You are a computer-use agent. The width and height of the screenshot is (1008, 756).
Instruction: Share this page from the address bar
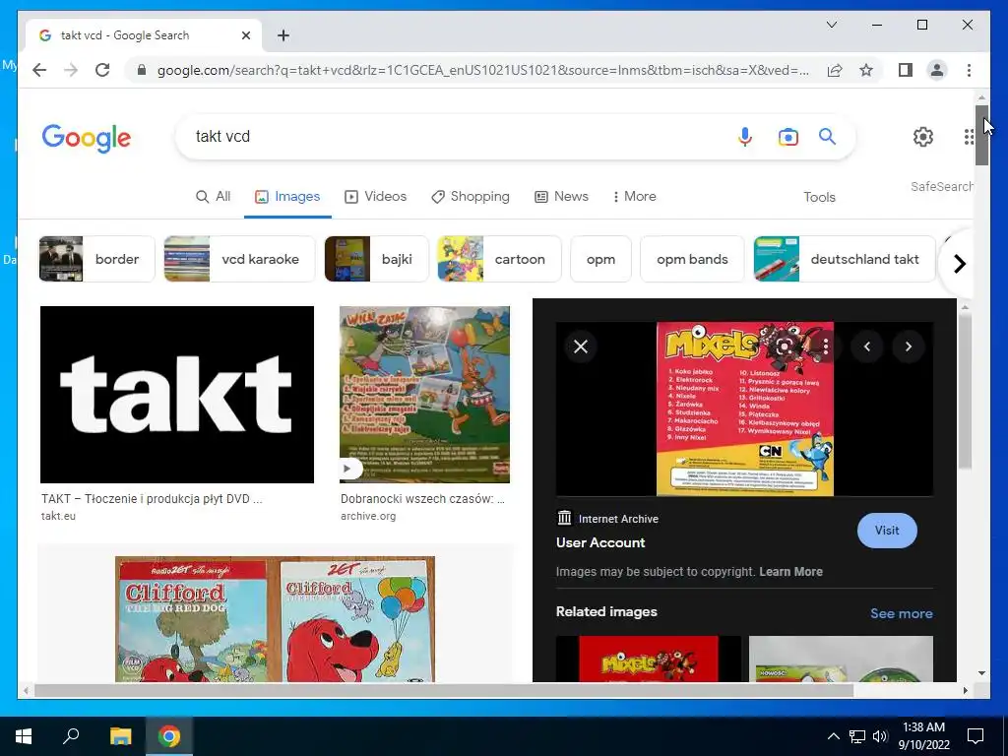pyautogui.click(x=835, y=70)
